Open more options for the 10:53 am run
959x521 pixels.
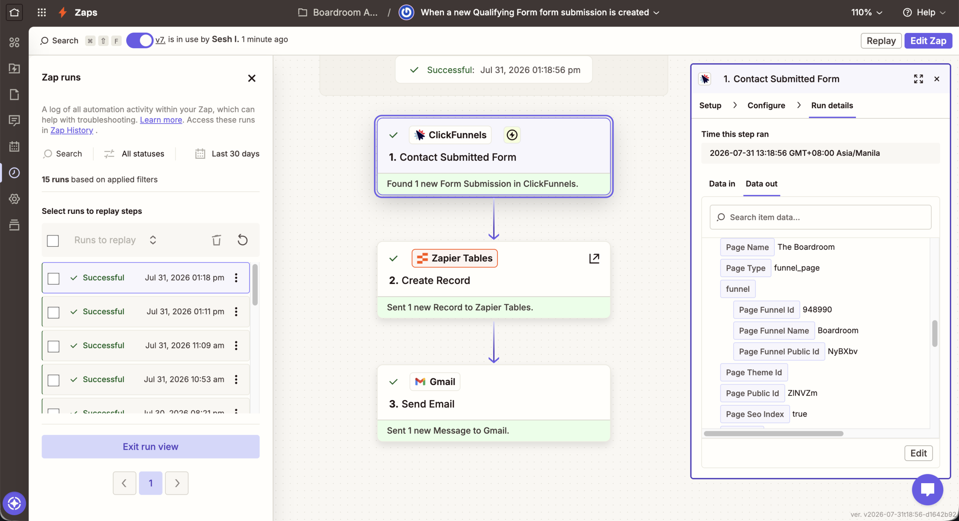(x=236, y=379)
